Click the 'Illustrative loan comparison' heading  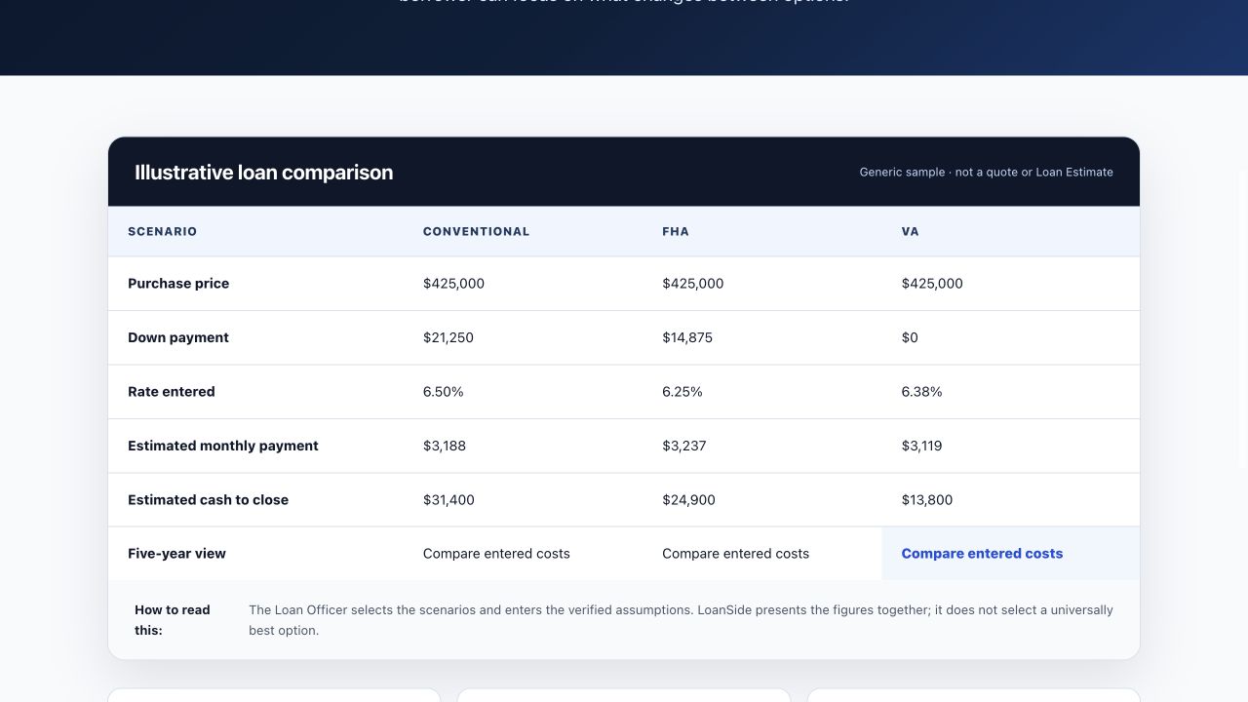click(x=263, y=173)
